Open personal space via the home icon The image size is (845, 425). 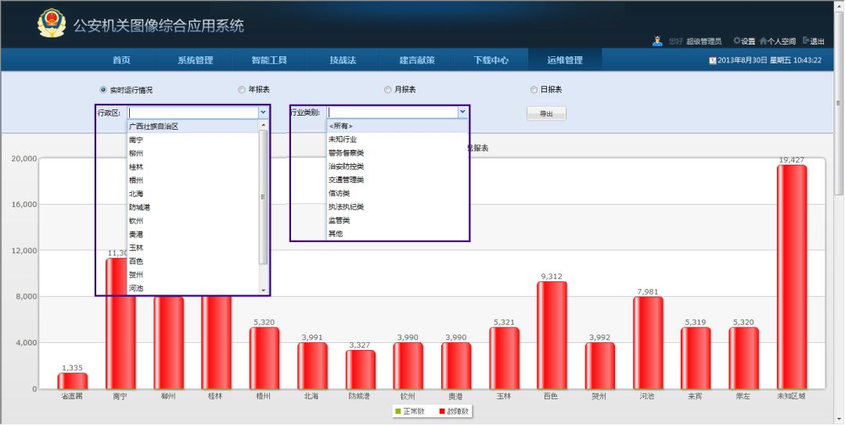click(763, 41)
